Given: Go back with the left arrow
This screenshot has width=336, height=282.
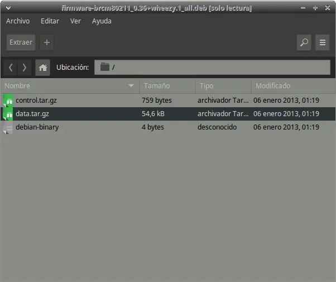Looking at the screenshot, I should pyautogui.click(x=11, y=68).
